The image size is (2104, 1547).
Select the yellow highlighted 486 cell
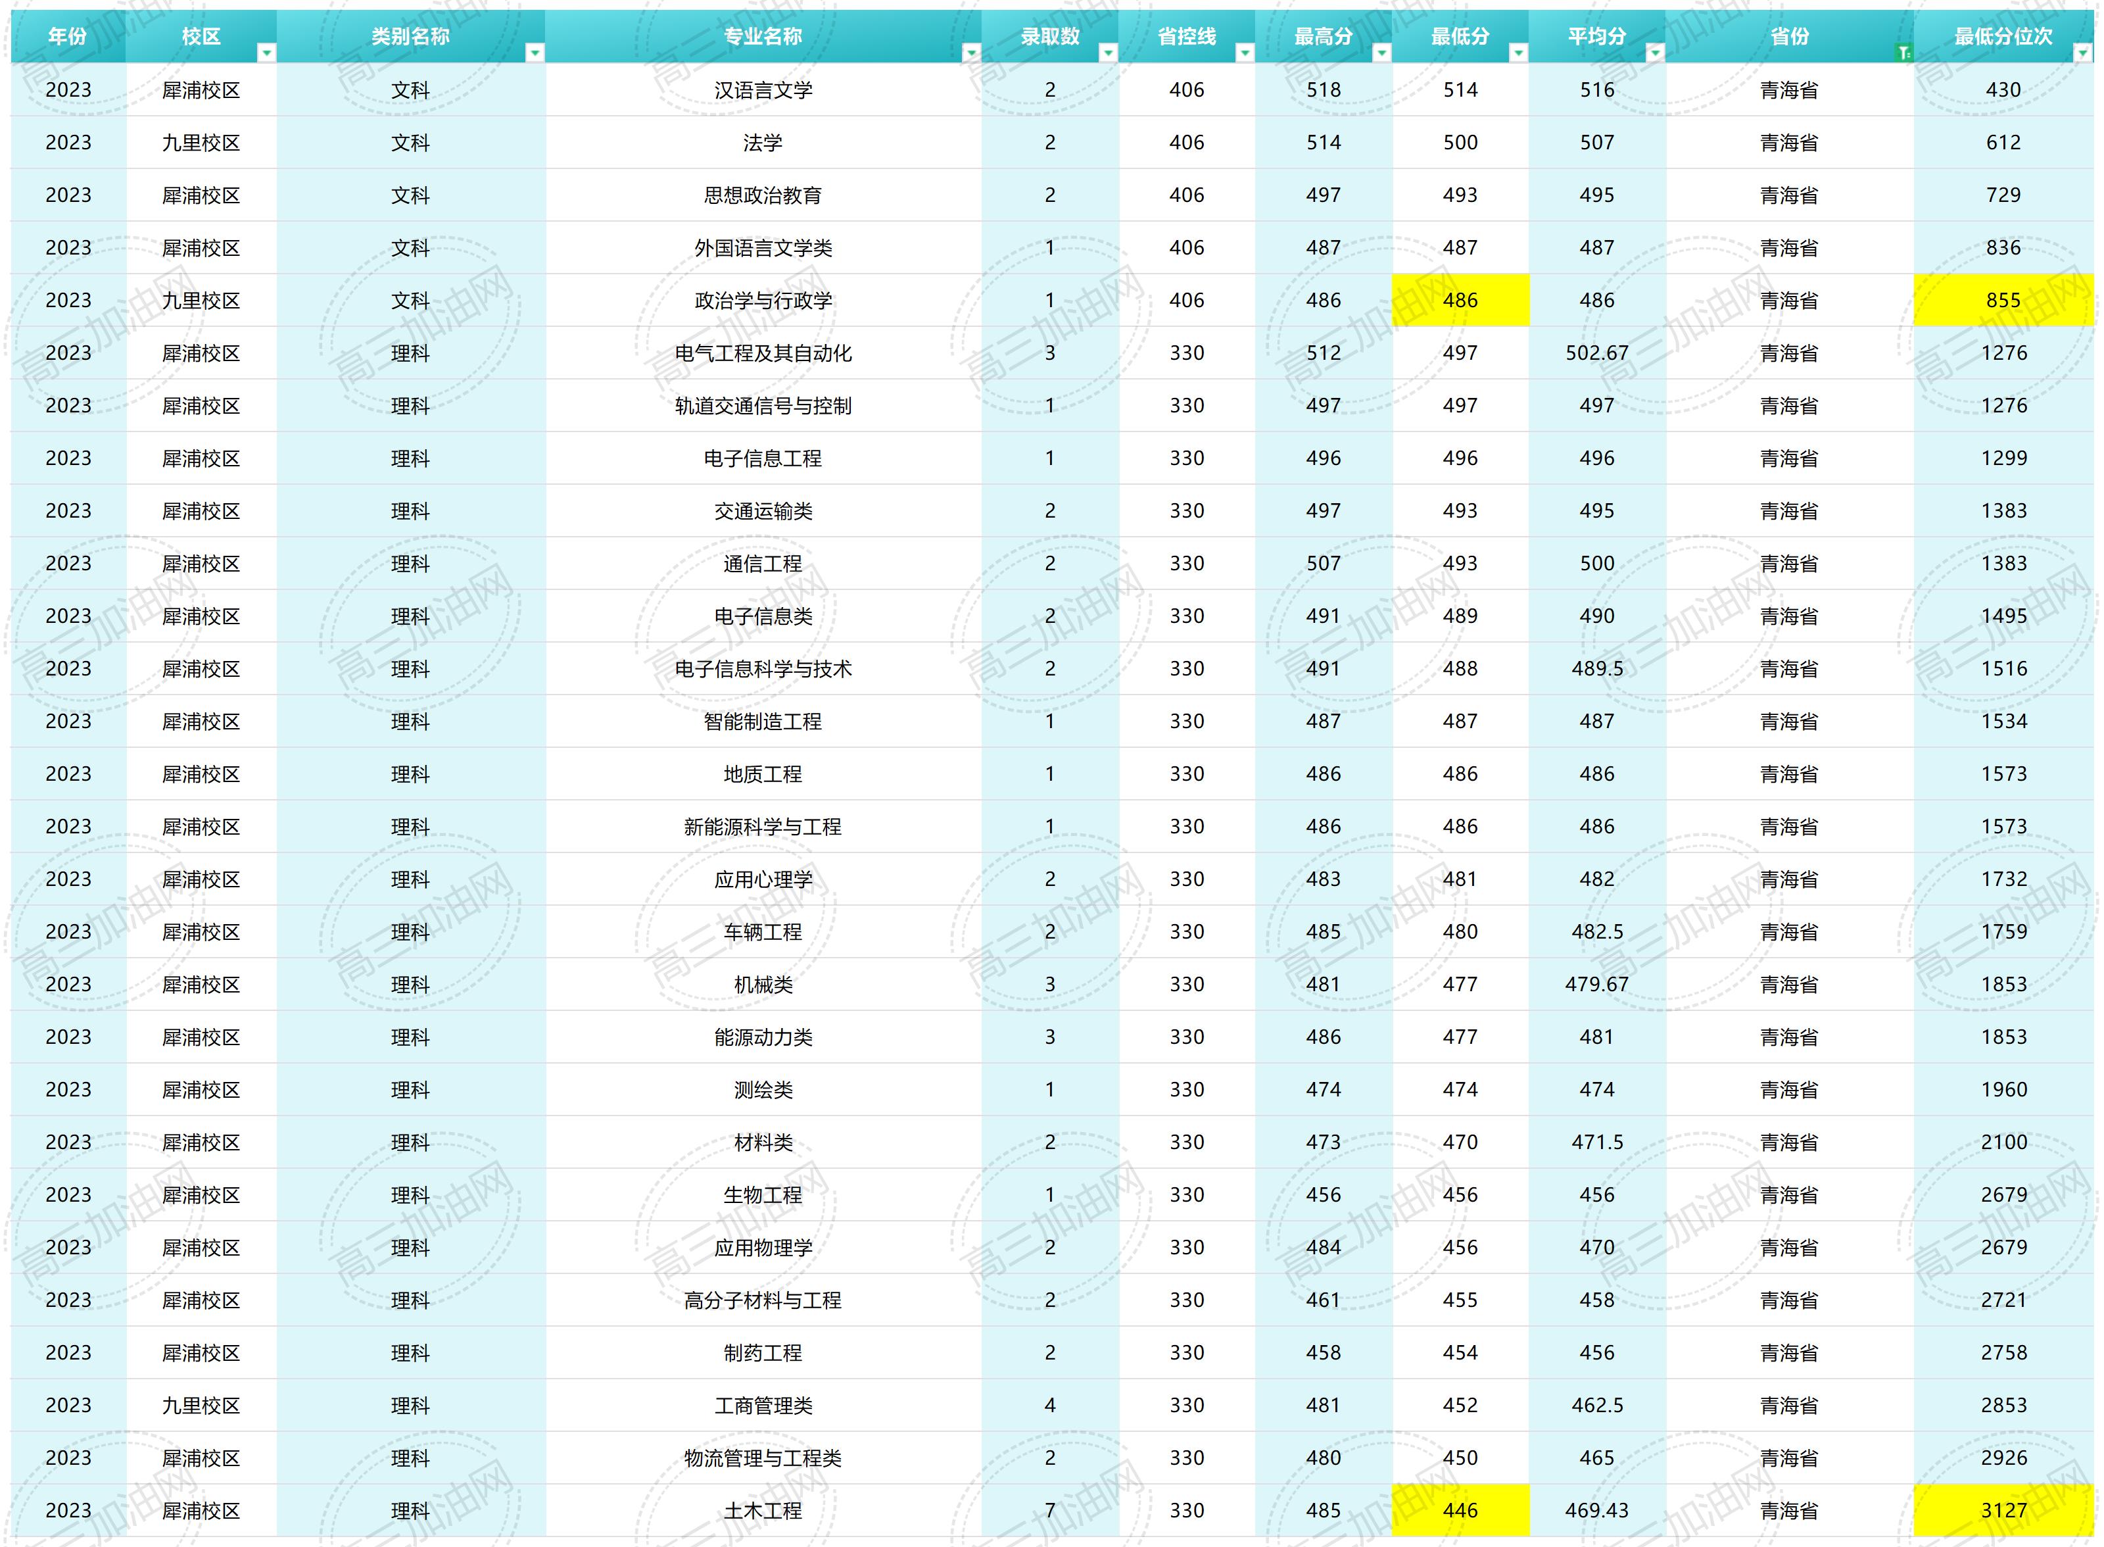coord(1461,301)
